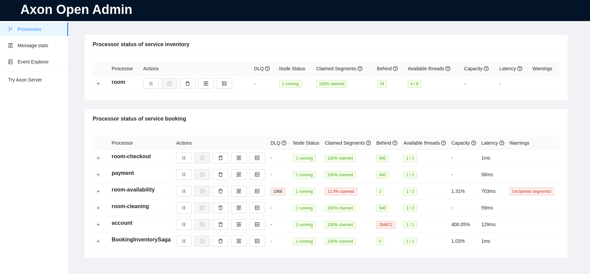The width and height of the screenshot is (590, 274).
Task: Open DLQ help icon in inventory table
Action: click(x=267, y=69)
